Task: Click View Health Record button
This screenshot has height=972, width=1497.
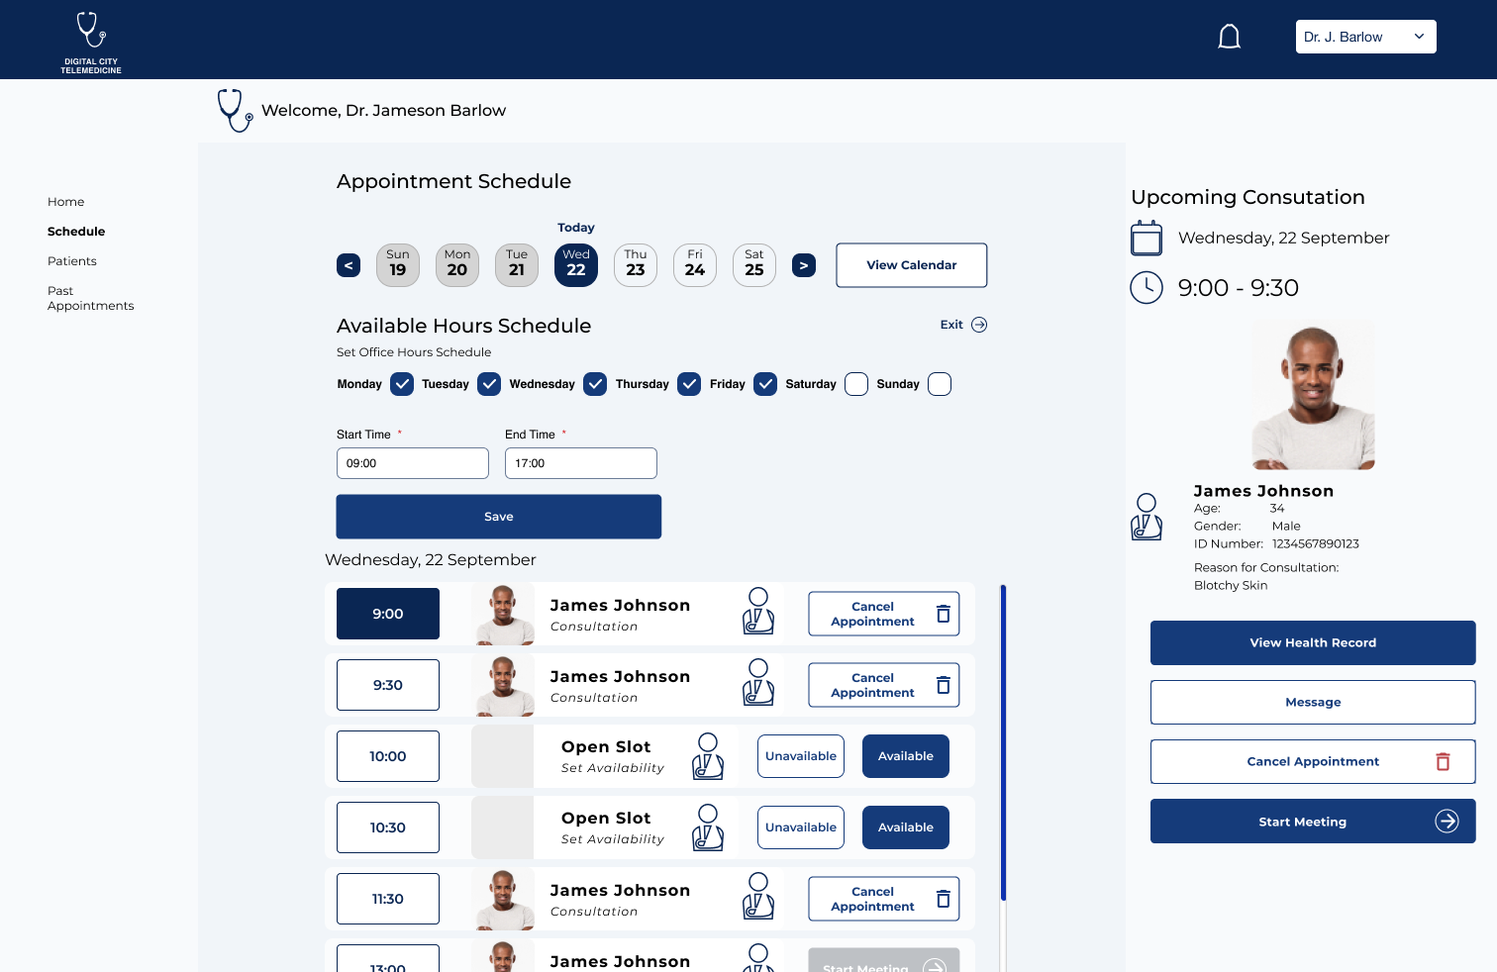Action: [1313, 642]
